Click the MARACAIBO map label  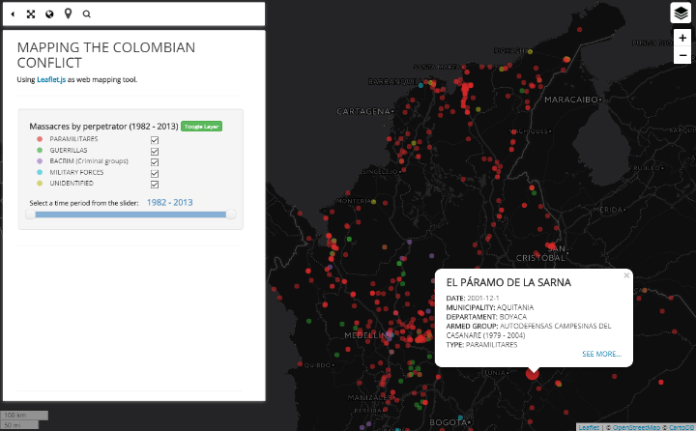(571, 100)
